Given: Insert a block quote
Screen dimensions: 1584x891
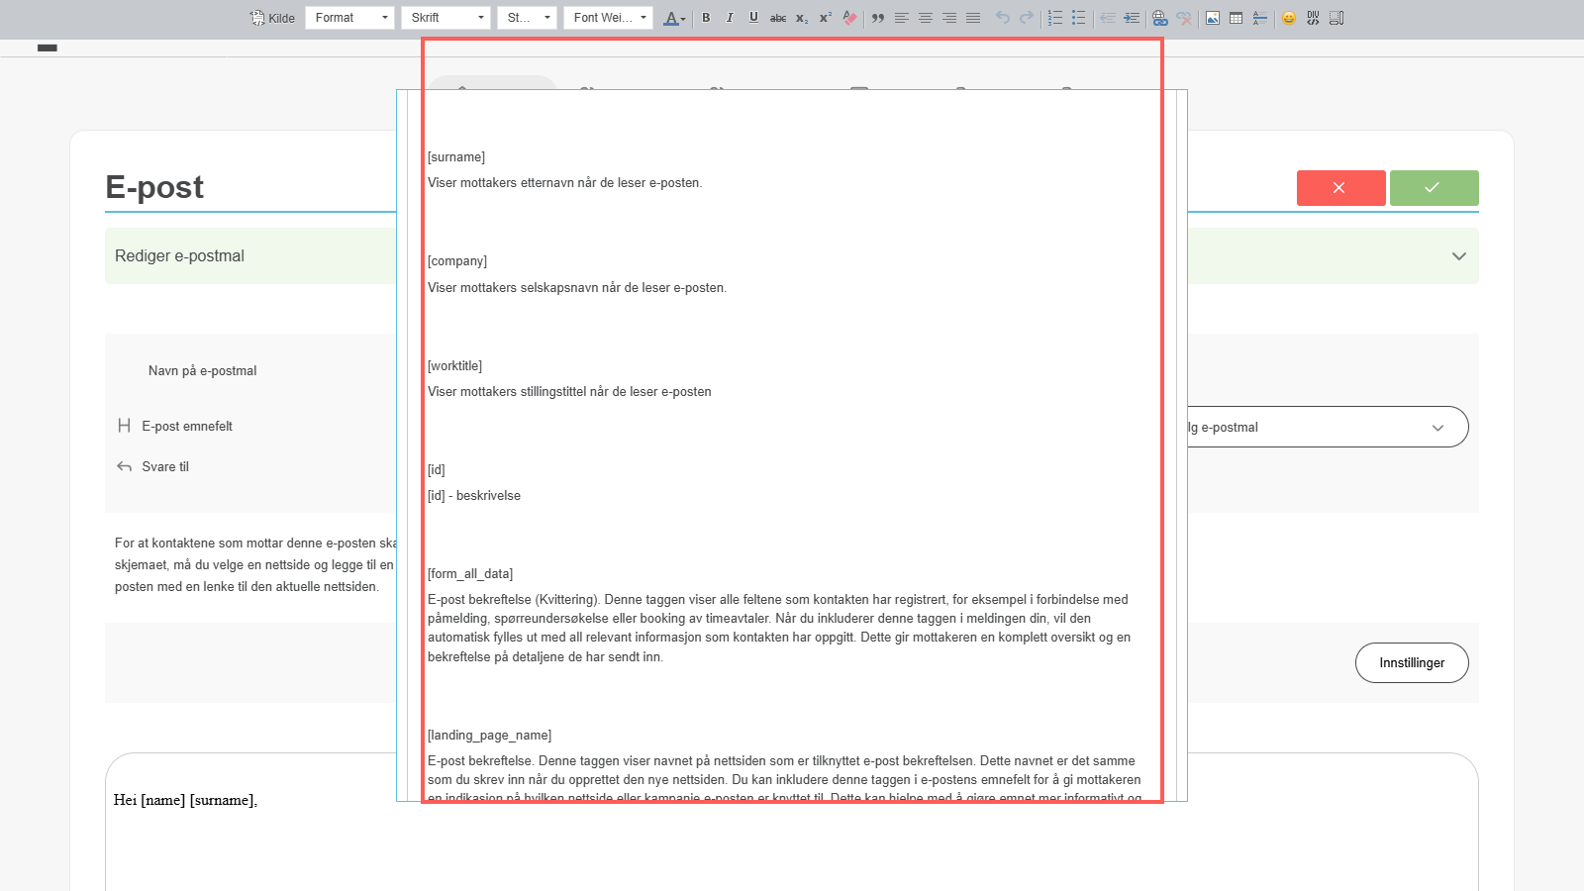Looking at the screenshot, I should tap(877, 18).
